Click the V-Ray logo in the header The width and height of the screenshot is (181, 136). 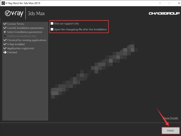point(14,13)
